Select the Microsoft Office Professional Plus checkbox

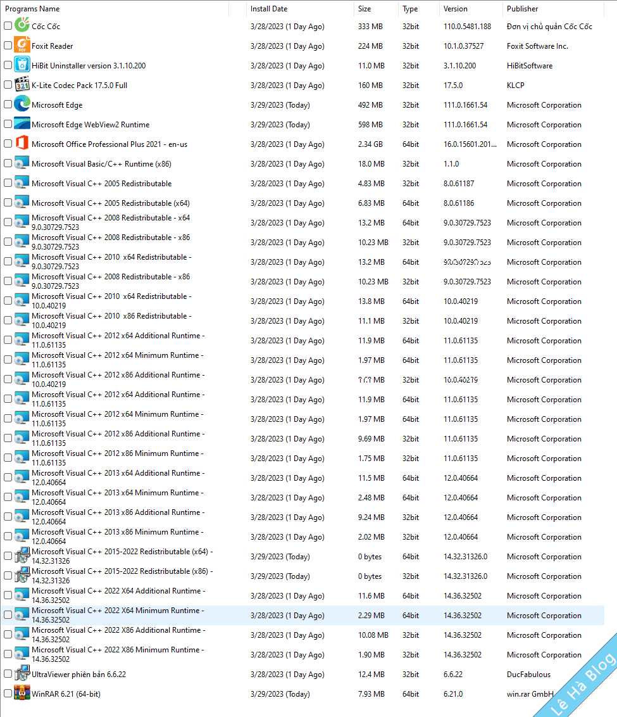pos(8,144)
